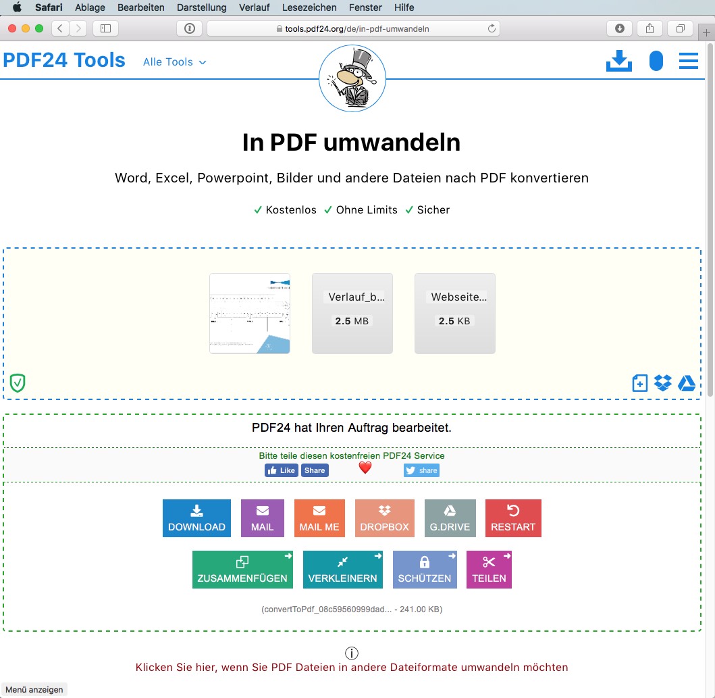The width and height of the screenshot is (715, 698).
Task: Click the Facebook Share button
Action: (315, 470)
